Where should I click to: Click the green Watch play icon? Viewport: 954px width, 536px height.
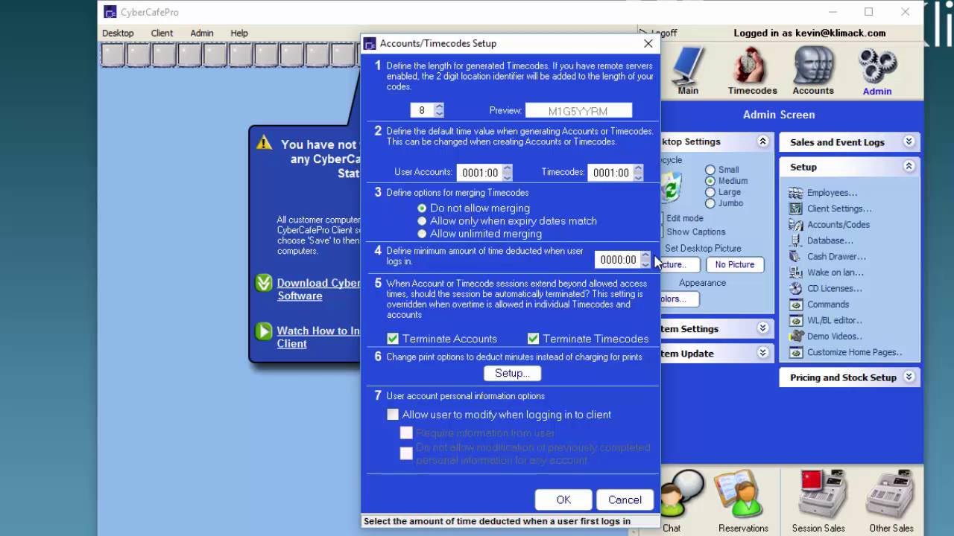click(x=264, y=331)
